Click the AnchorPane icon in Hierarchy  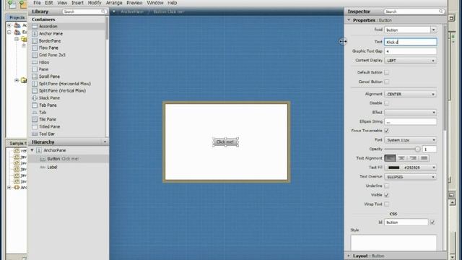click(x=39, y=150)
